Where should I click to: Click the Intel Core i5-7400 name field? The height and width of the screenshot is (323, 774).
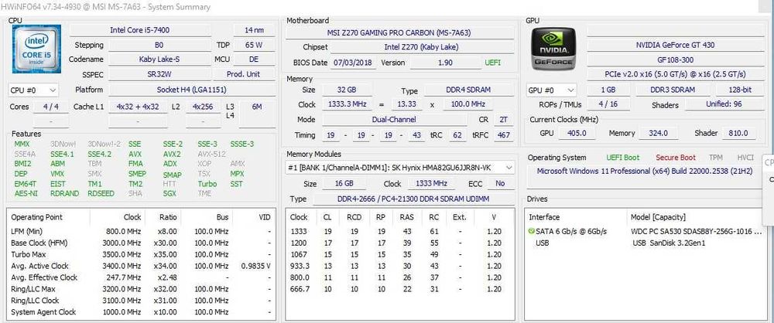pos(139,30)
